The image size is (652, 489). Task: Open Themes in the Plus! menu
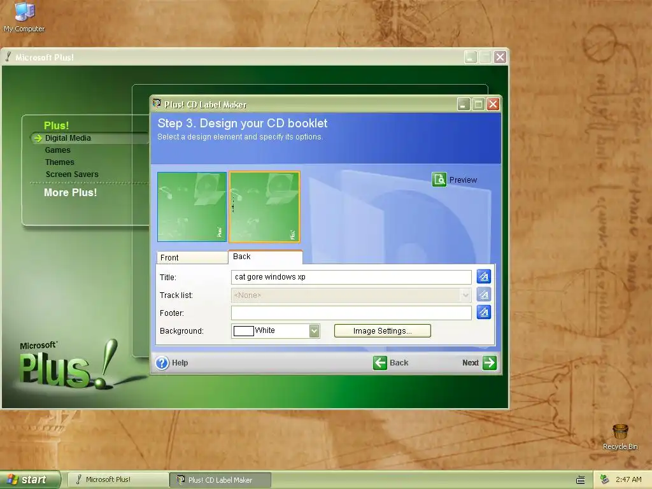(59, 162)
